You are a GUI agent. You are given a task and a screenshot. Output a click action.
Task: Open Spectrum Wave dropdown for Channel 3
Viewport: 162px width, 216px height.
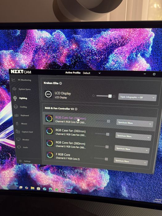pos(132,149)
